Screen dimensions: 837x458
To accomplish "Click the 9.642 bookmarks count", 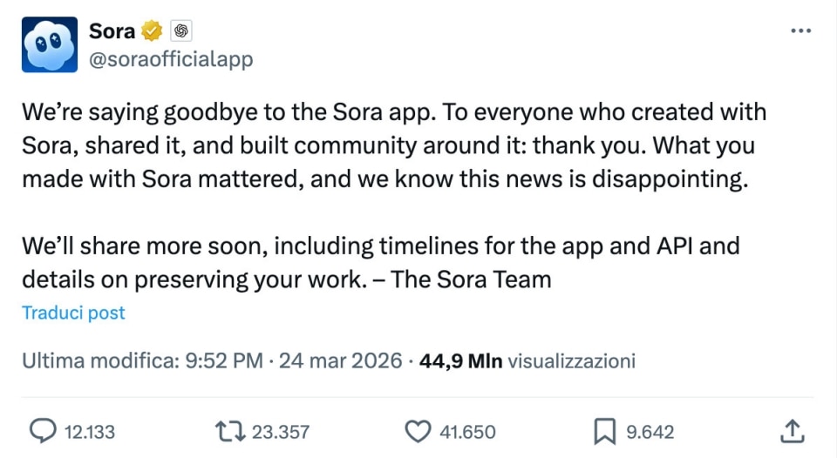I will pyautogui.click(x=650, y=432).
